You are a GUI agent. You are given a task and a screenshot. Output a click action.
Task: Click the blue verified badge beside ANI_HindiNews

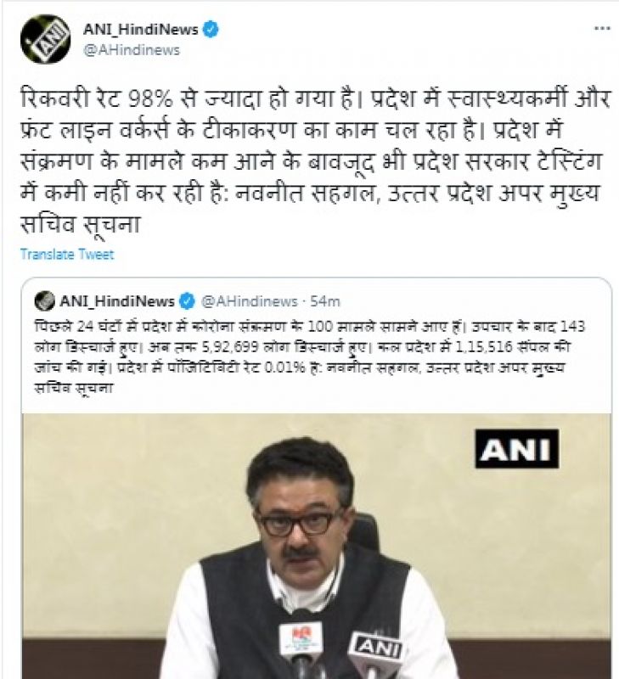tap(211, 30)
